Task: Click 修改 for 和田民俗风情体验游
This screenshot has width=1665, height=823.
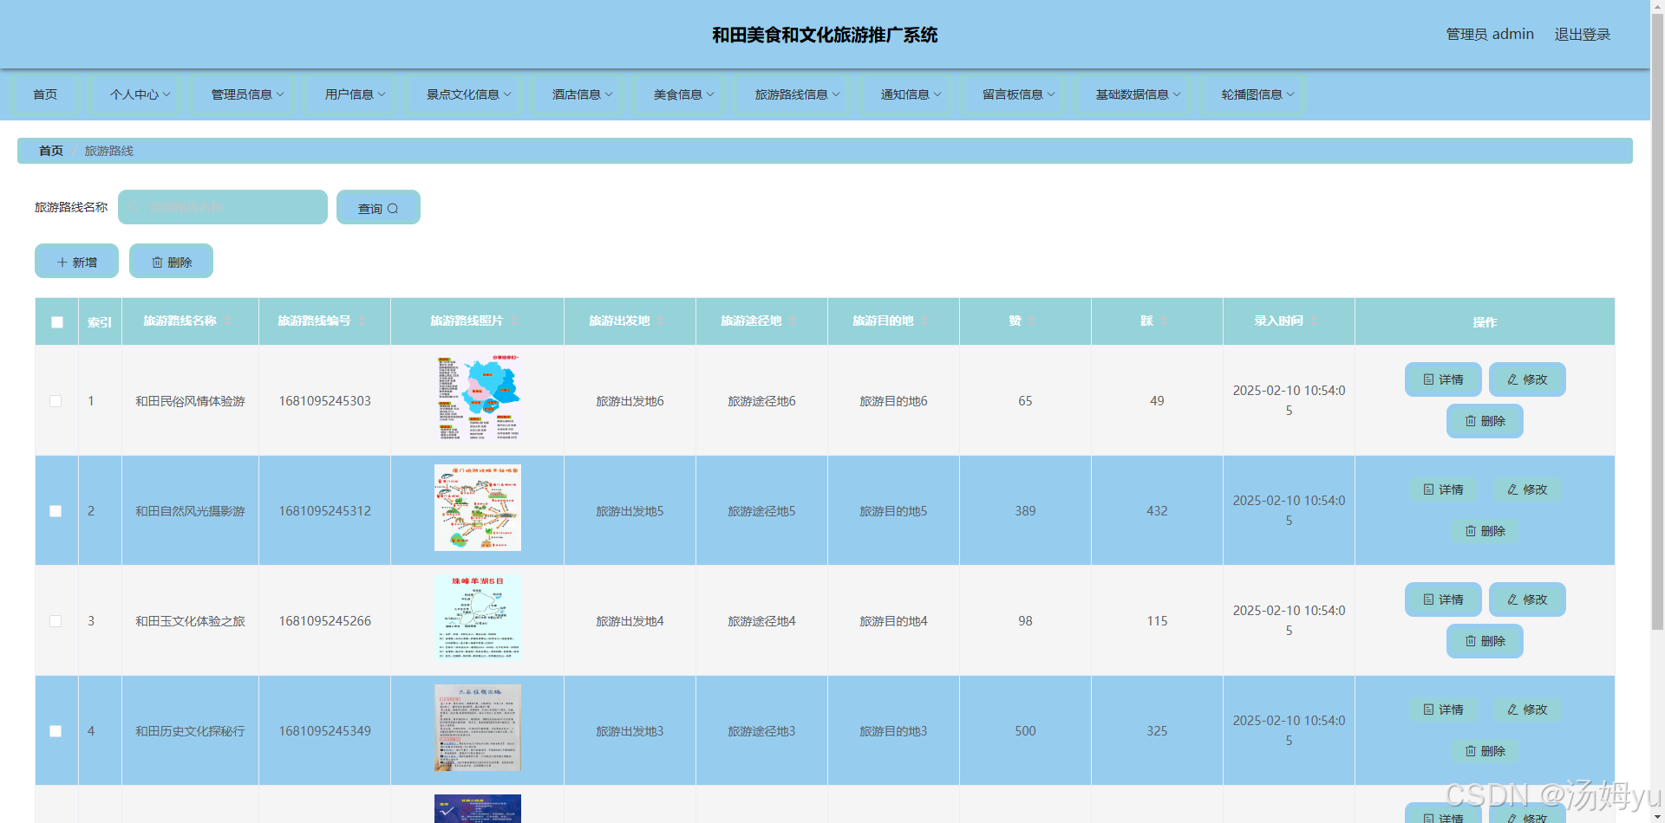Action: (1527, 379)
